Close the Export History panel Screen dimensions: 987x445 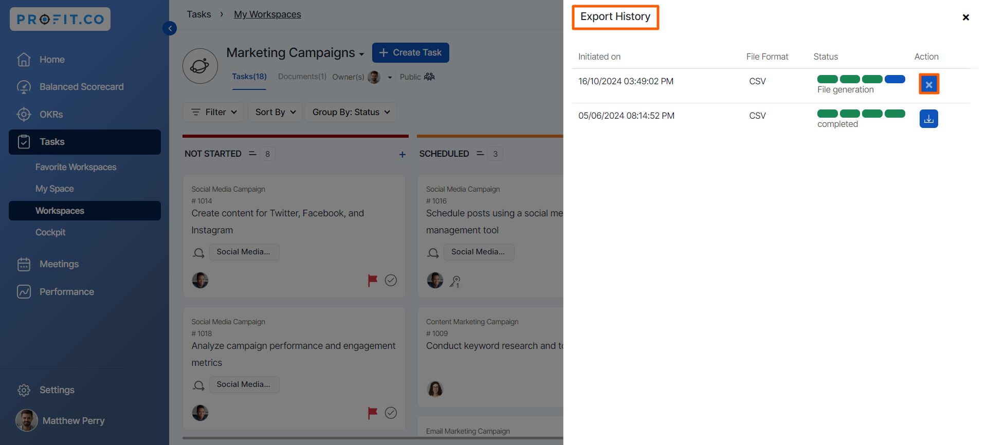[x=965, y=17]
